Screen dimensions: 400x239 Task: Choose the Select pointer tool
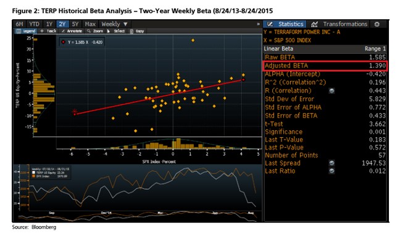pos(116,31)
